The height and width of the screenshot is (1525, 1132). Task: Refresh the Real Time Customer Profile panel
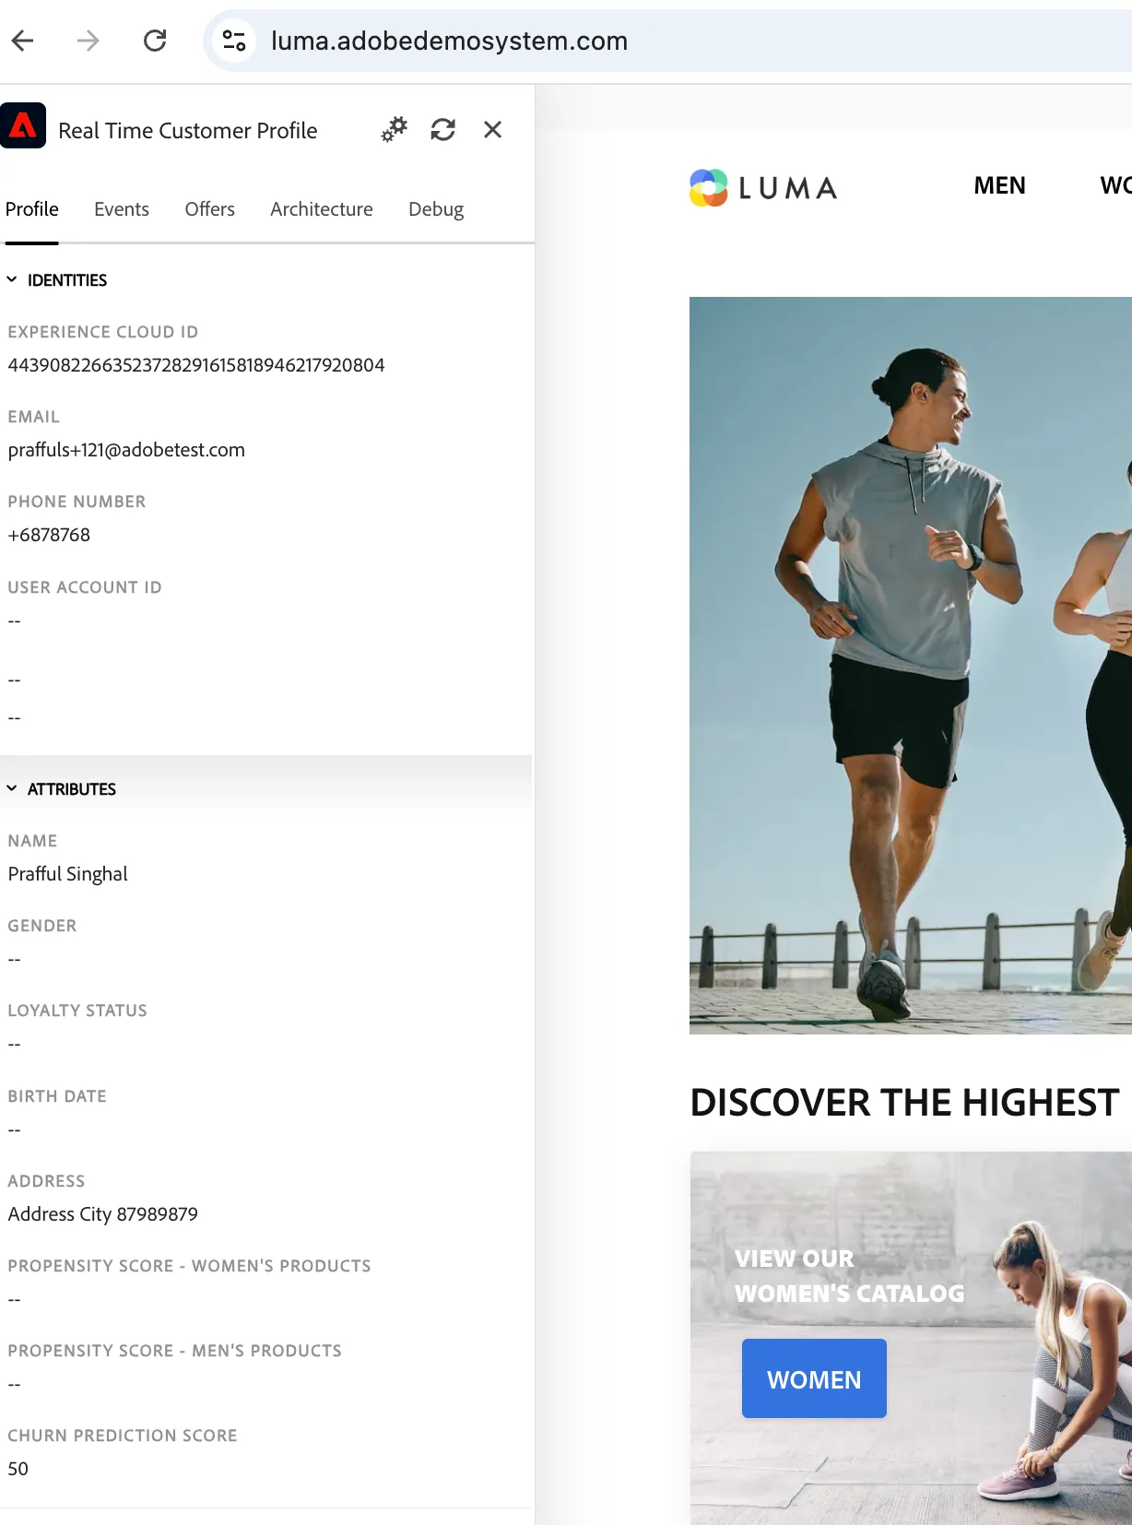point(443,130)
